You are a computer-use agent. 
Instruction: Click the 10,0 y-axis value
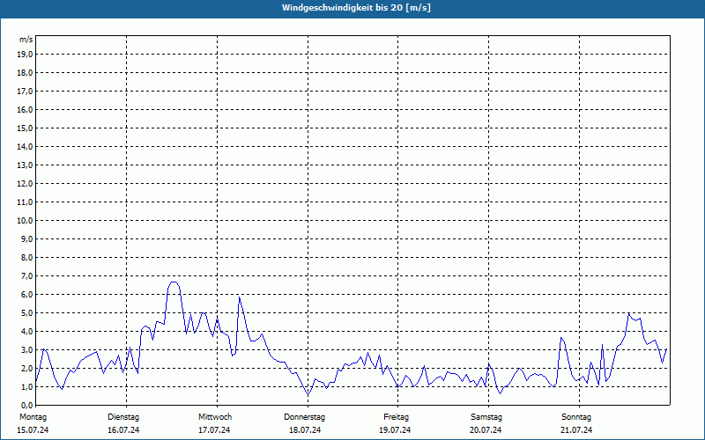(x=25, y=221)
